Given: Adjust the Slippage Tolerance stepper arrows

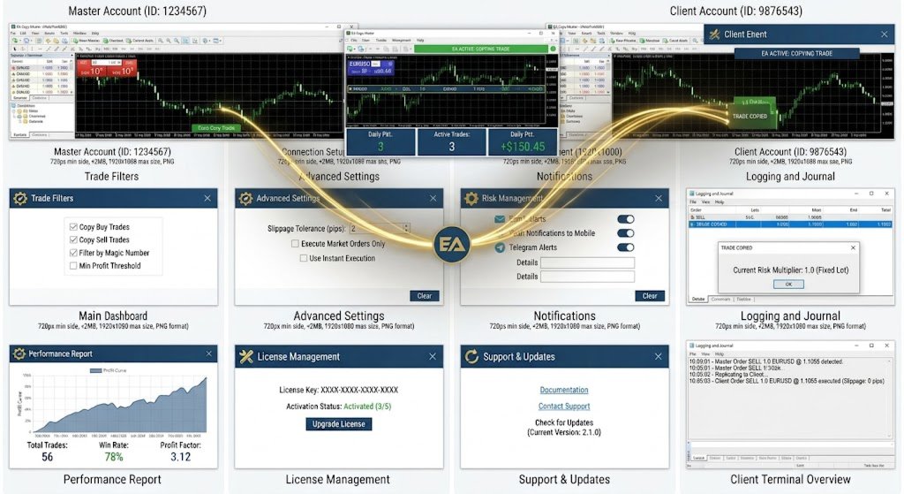Looking at the screenshot, I should (406, 228).
